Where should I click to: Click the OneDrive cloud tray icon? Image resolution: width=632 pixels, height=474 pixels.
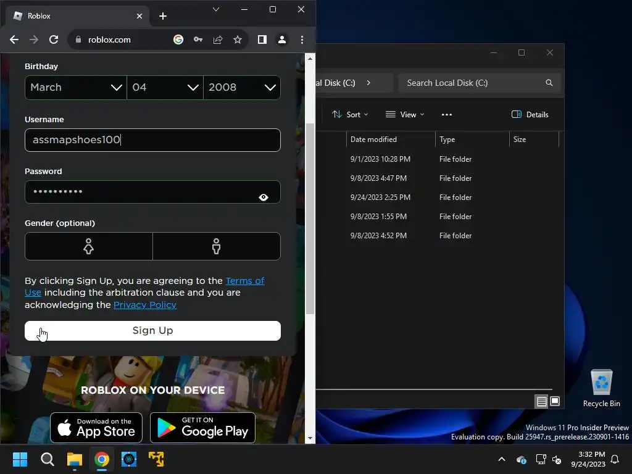coord(521,459)
